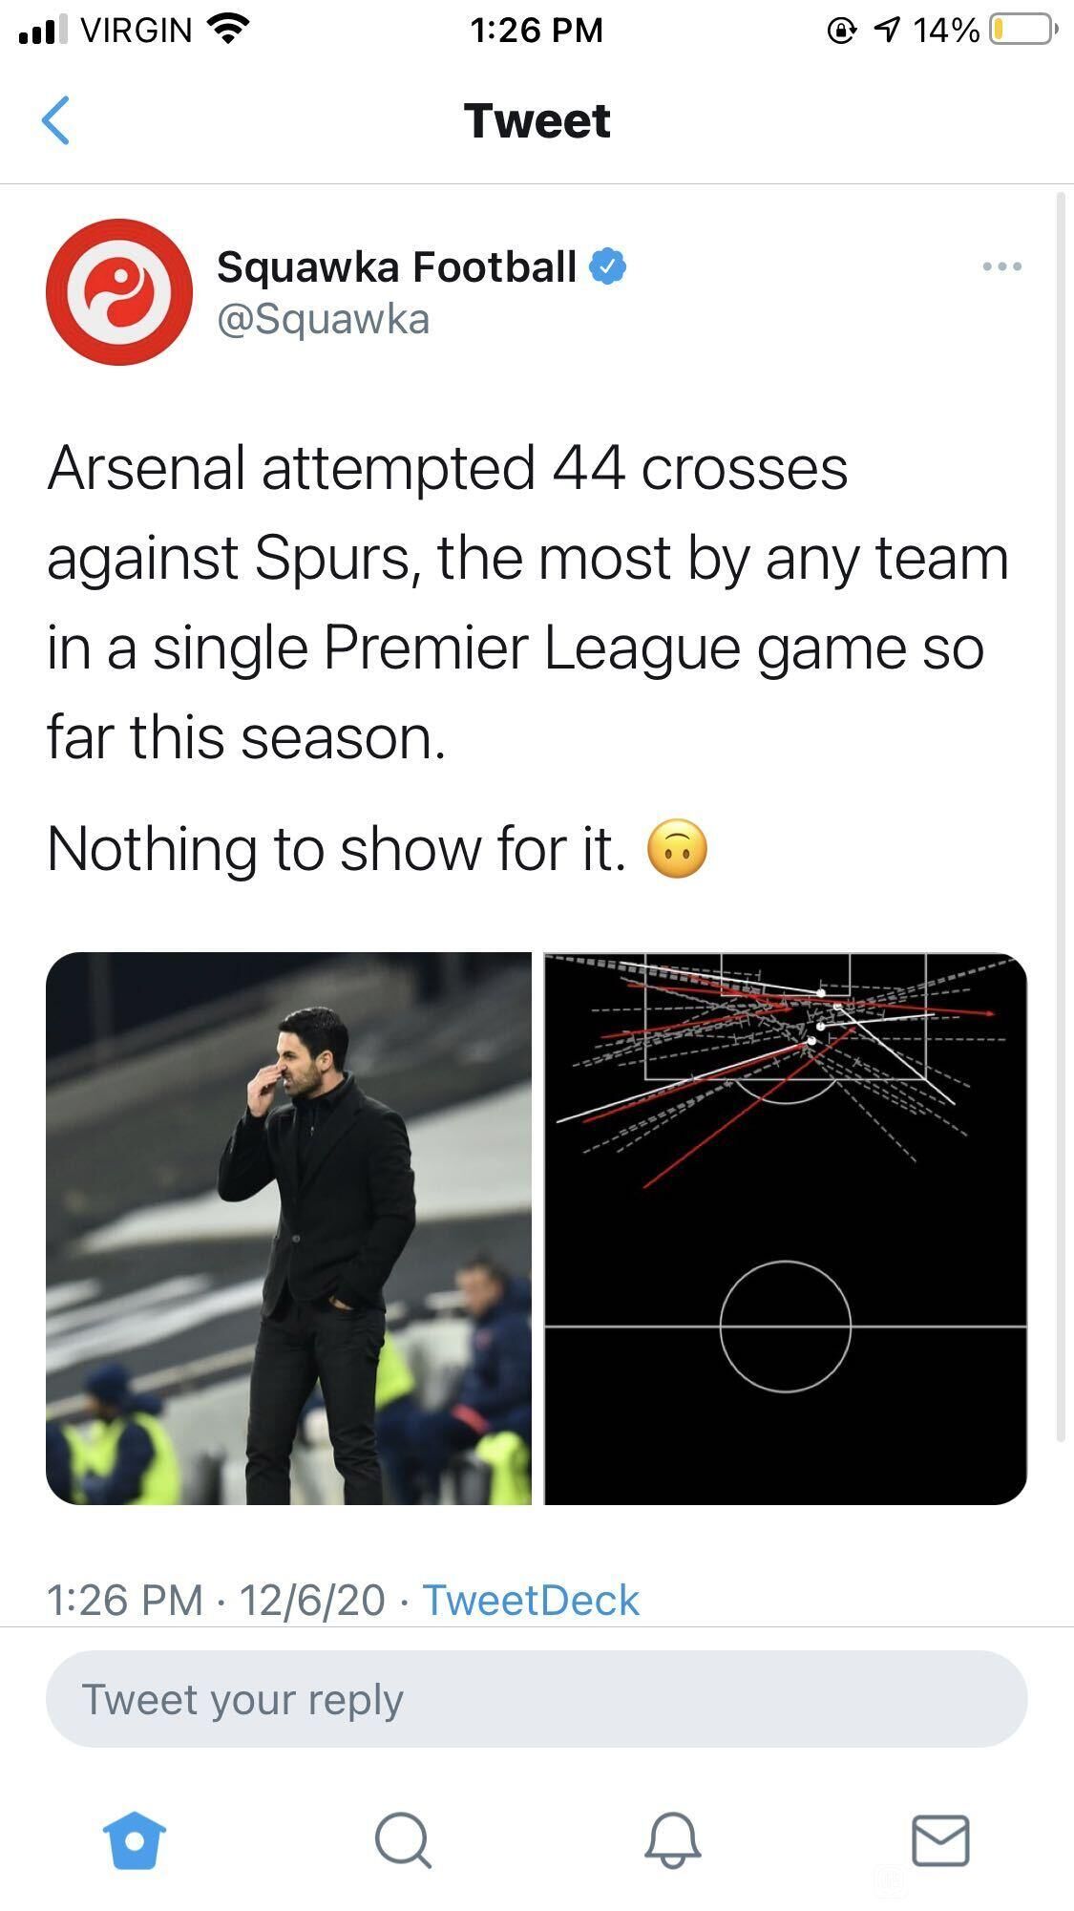Tap the Squawka Football display name
The width and height of the screenshot is (1074, 1911).
(x=397, y=266)
